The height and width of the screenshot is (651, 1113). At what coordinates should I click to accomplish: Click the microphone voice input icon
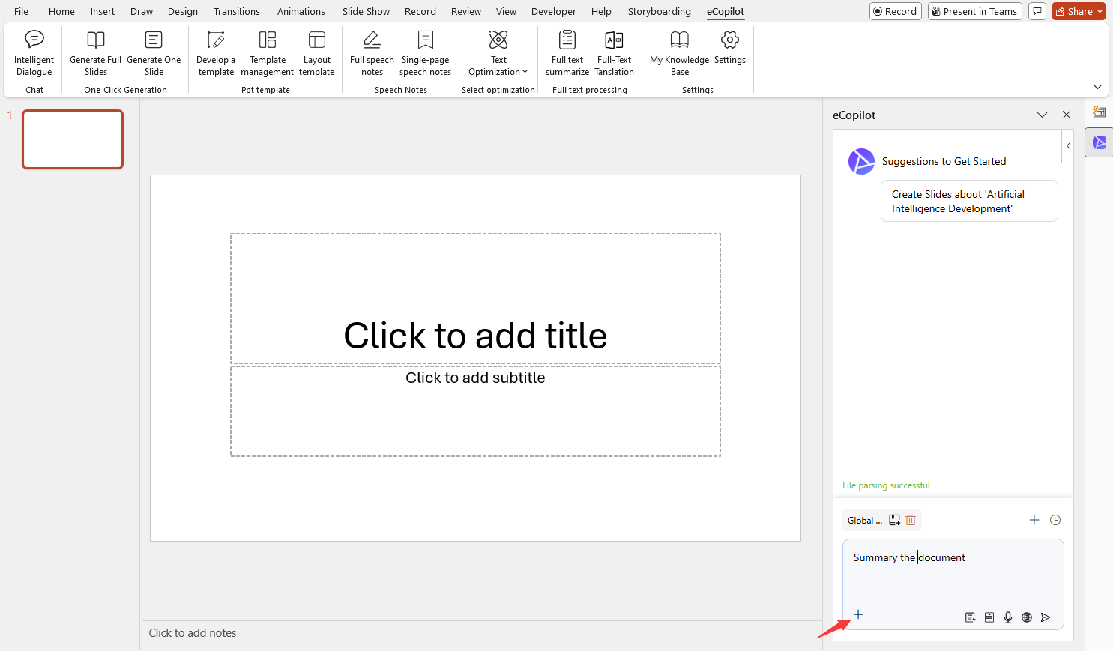click(1008, 617)
